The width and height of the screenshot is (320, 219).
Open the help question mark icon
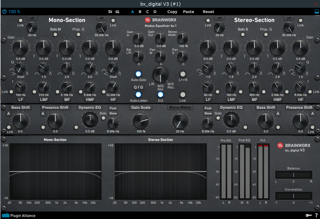tap(316, 215)
